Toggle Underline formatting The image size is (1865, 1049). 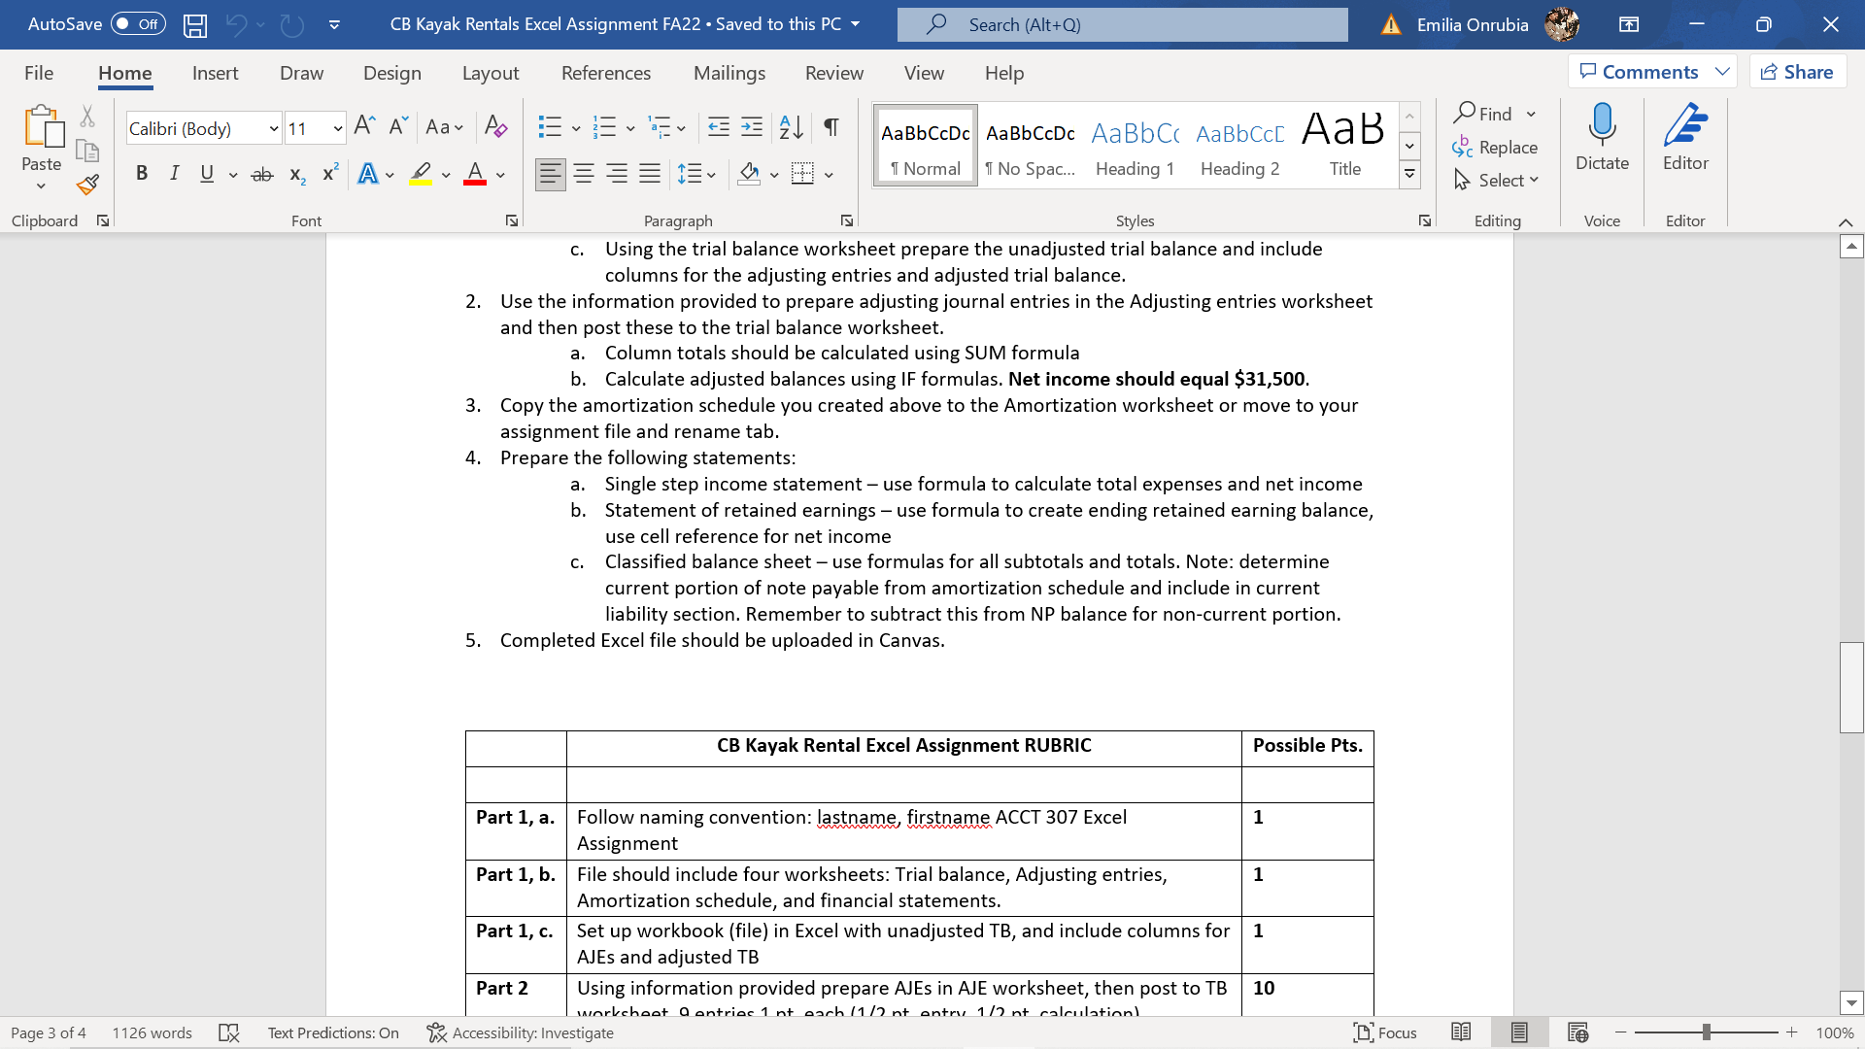click(207, 174)
